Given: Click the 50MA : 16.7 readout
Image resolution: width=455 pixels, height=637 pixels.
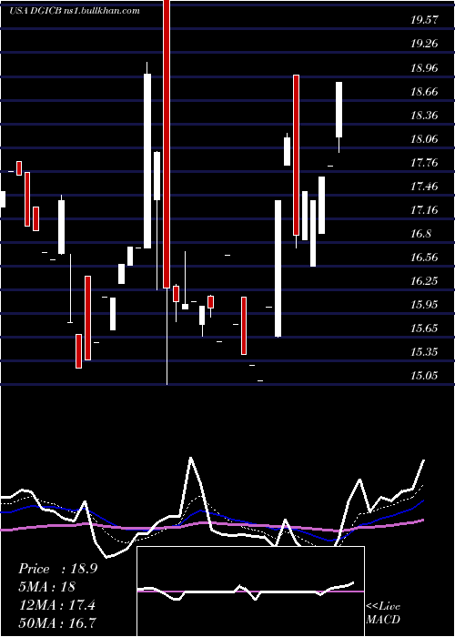Looking at the screenshot, I should [x=57, y=622].
